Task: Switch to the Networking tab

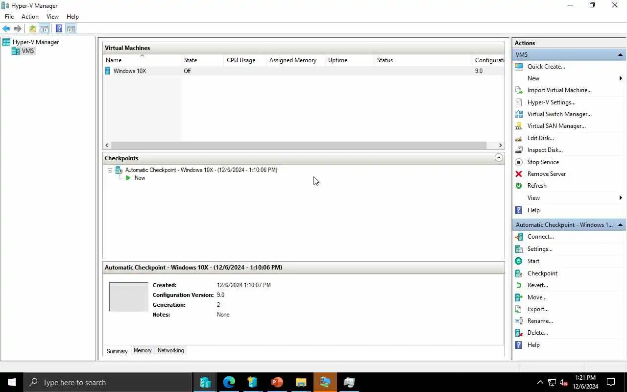Action: point(171,350)
